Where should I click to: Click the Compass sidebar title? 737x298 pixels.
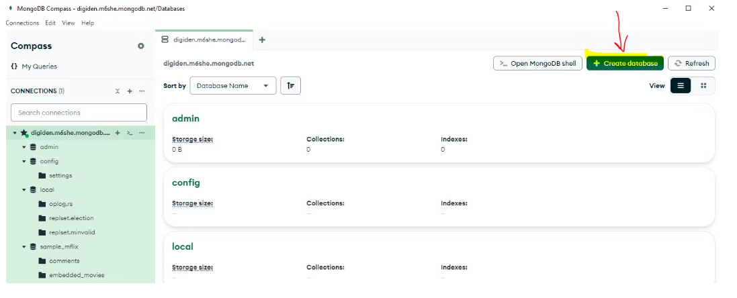coord(31,46)
